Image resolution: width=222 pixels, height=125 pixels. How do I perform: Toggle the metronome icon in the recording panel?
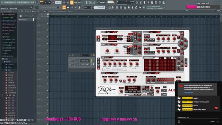coord(64,2)
